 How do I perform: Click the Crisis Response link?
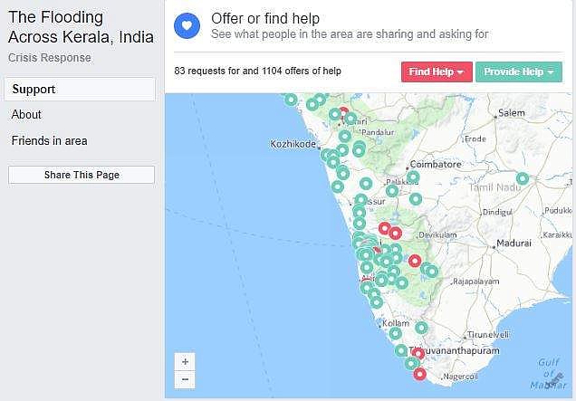49,57
